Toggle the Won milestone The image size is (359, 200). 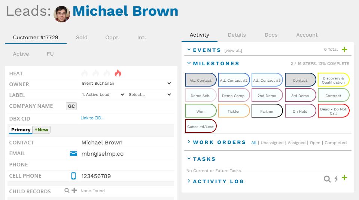201,111
